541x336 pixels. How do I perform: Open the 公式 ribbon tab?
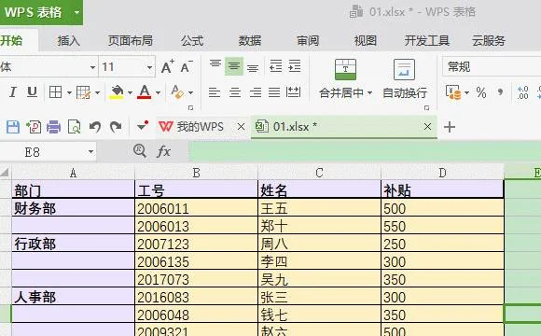click(192, 41)
